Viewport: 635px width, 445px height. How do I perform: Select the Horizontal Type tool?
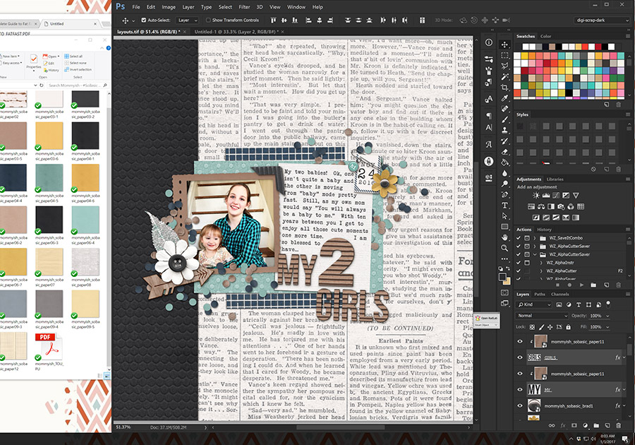(504, 206)
